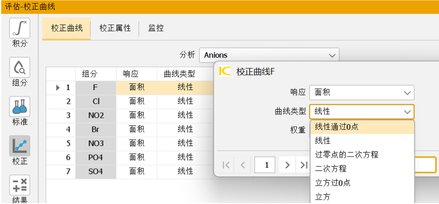
Task: Open the 结果 results calculator icon
Action: 20,185
